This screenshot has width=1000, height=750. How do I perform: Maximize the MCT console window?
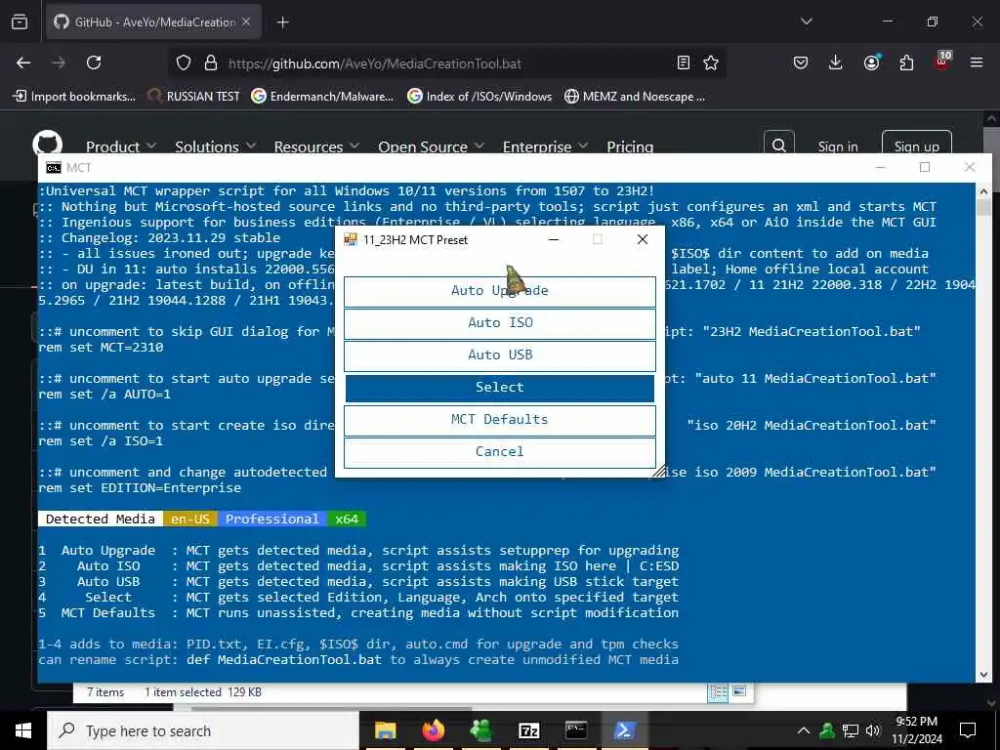[x=924, y=167]
